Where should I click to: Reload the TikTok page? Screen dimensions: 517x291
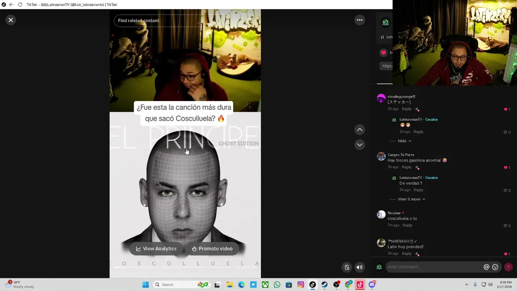[20, 4]
